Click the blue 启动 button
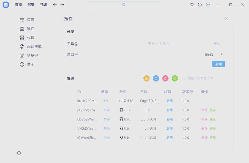Screen dimensions: 249x163 218,64
